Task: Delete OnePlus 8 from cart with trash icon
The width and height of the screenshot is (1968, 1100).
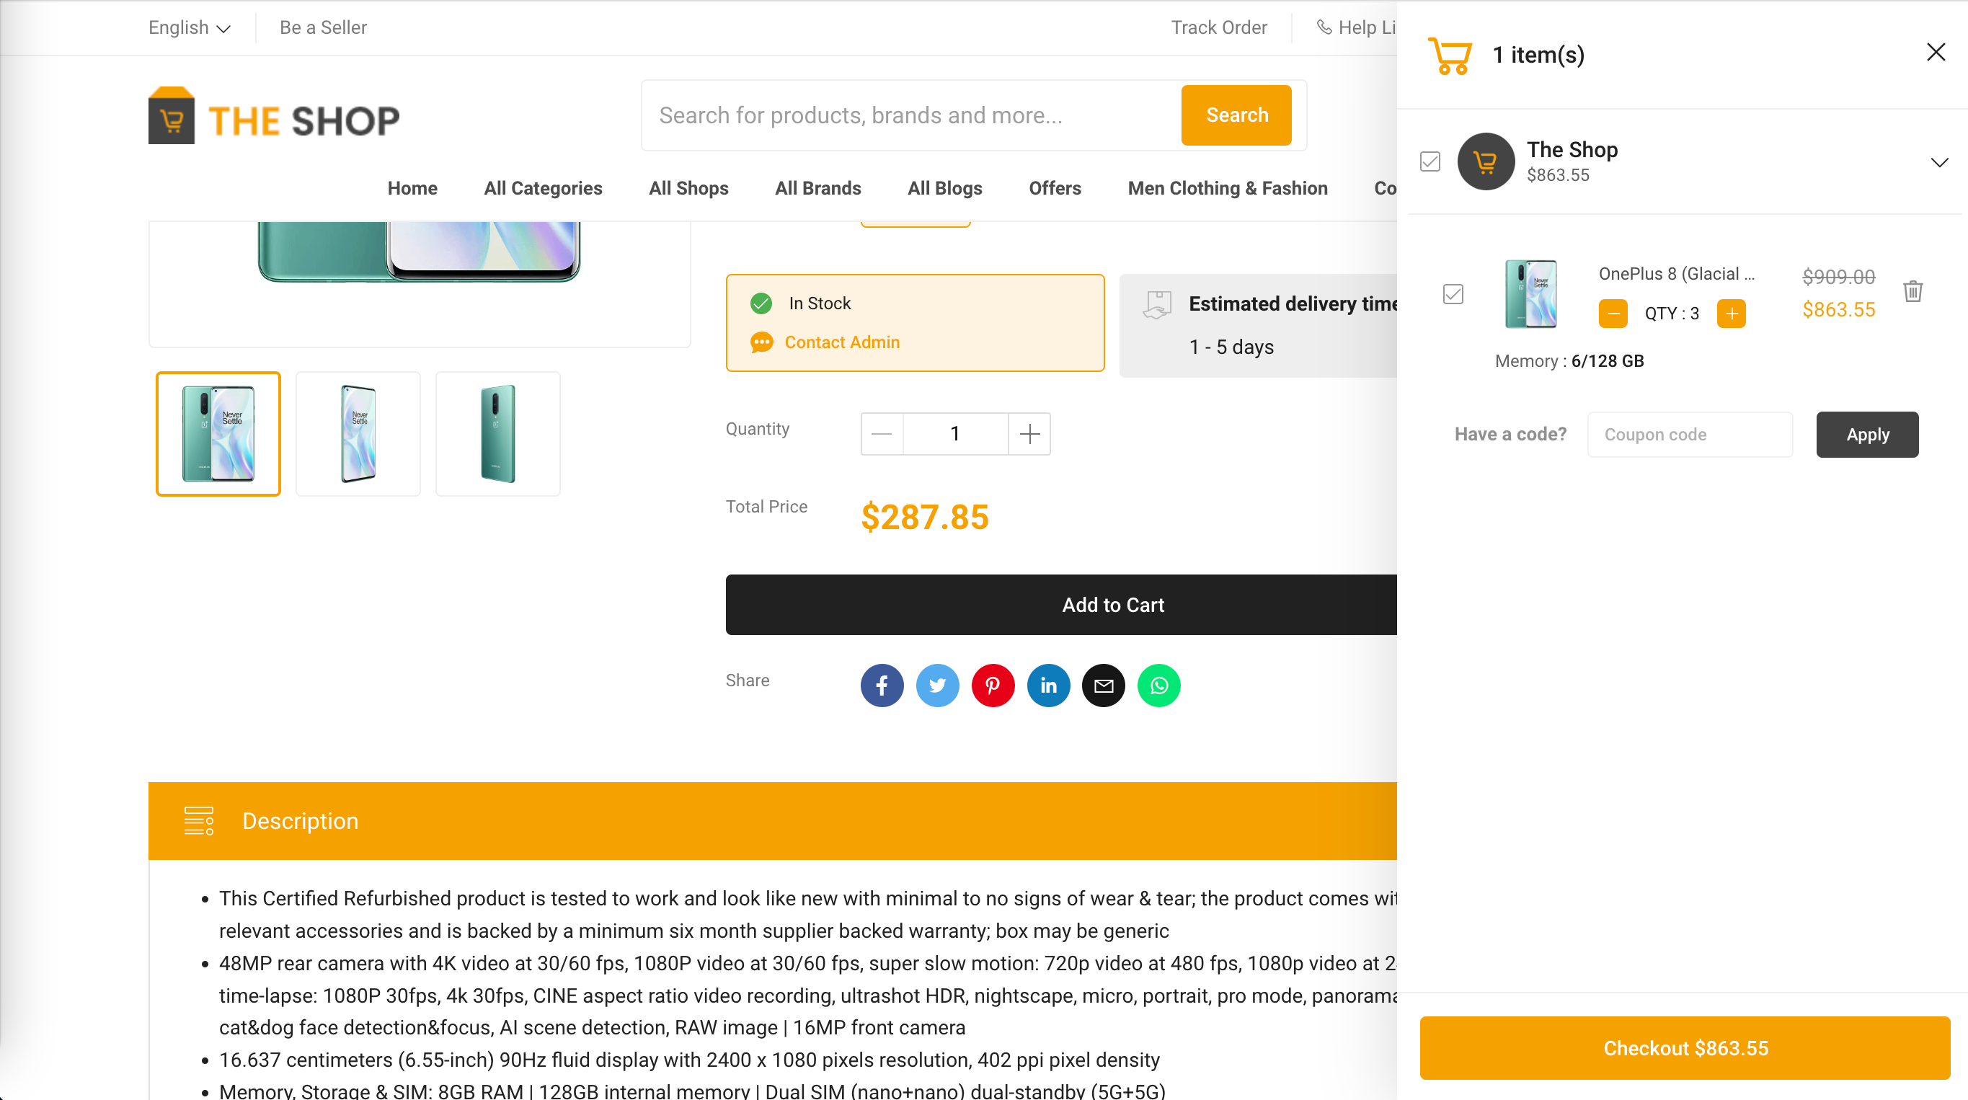Action: click(1912, 291)
